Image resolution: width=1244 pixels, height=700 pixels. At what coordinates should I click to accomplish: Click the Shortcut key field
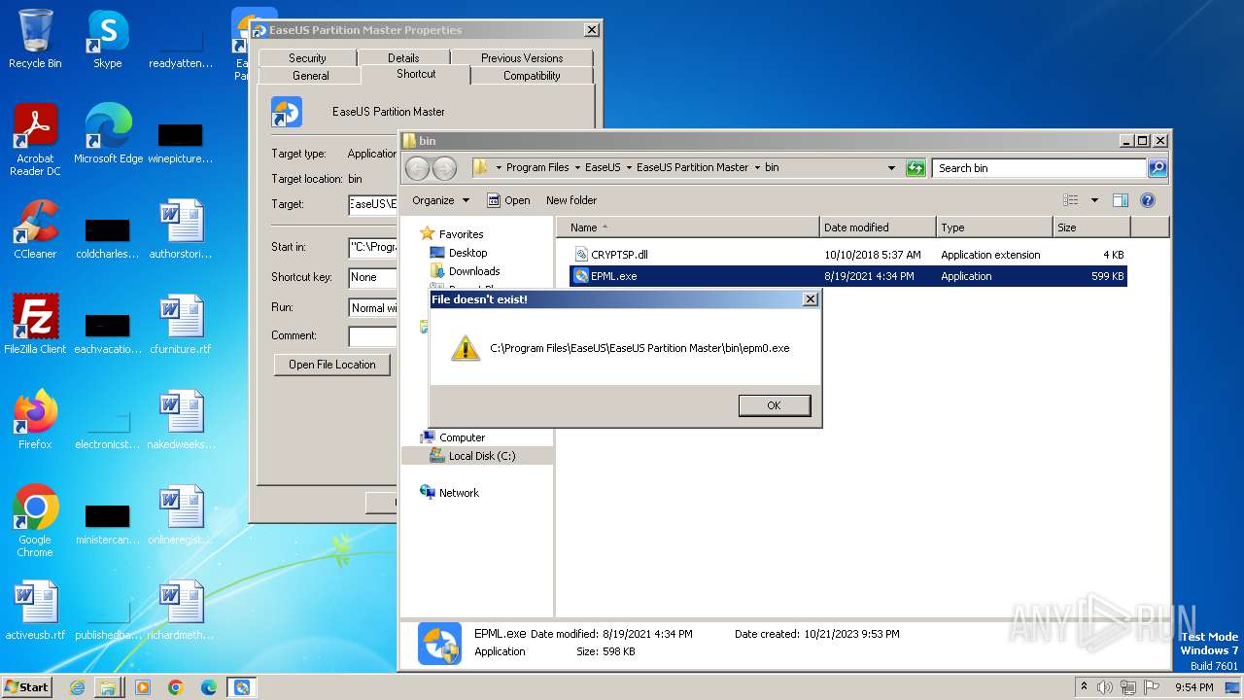372,277
